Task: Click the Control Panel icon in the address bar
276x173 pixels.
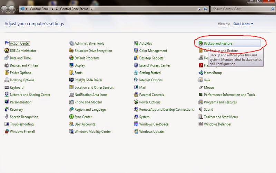Action: [x=22, y=9]
